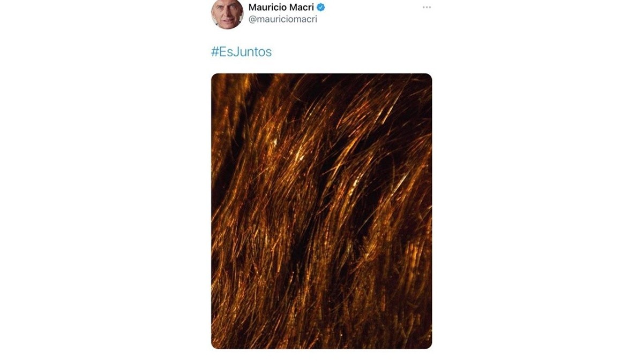Visit the author page via the grey username
The width and height of the screenshot is (643, 361).
click(283, 19)
